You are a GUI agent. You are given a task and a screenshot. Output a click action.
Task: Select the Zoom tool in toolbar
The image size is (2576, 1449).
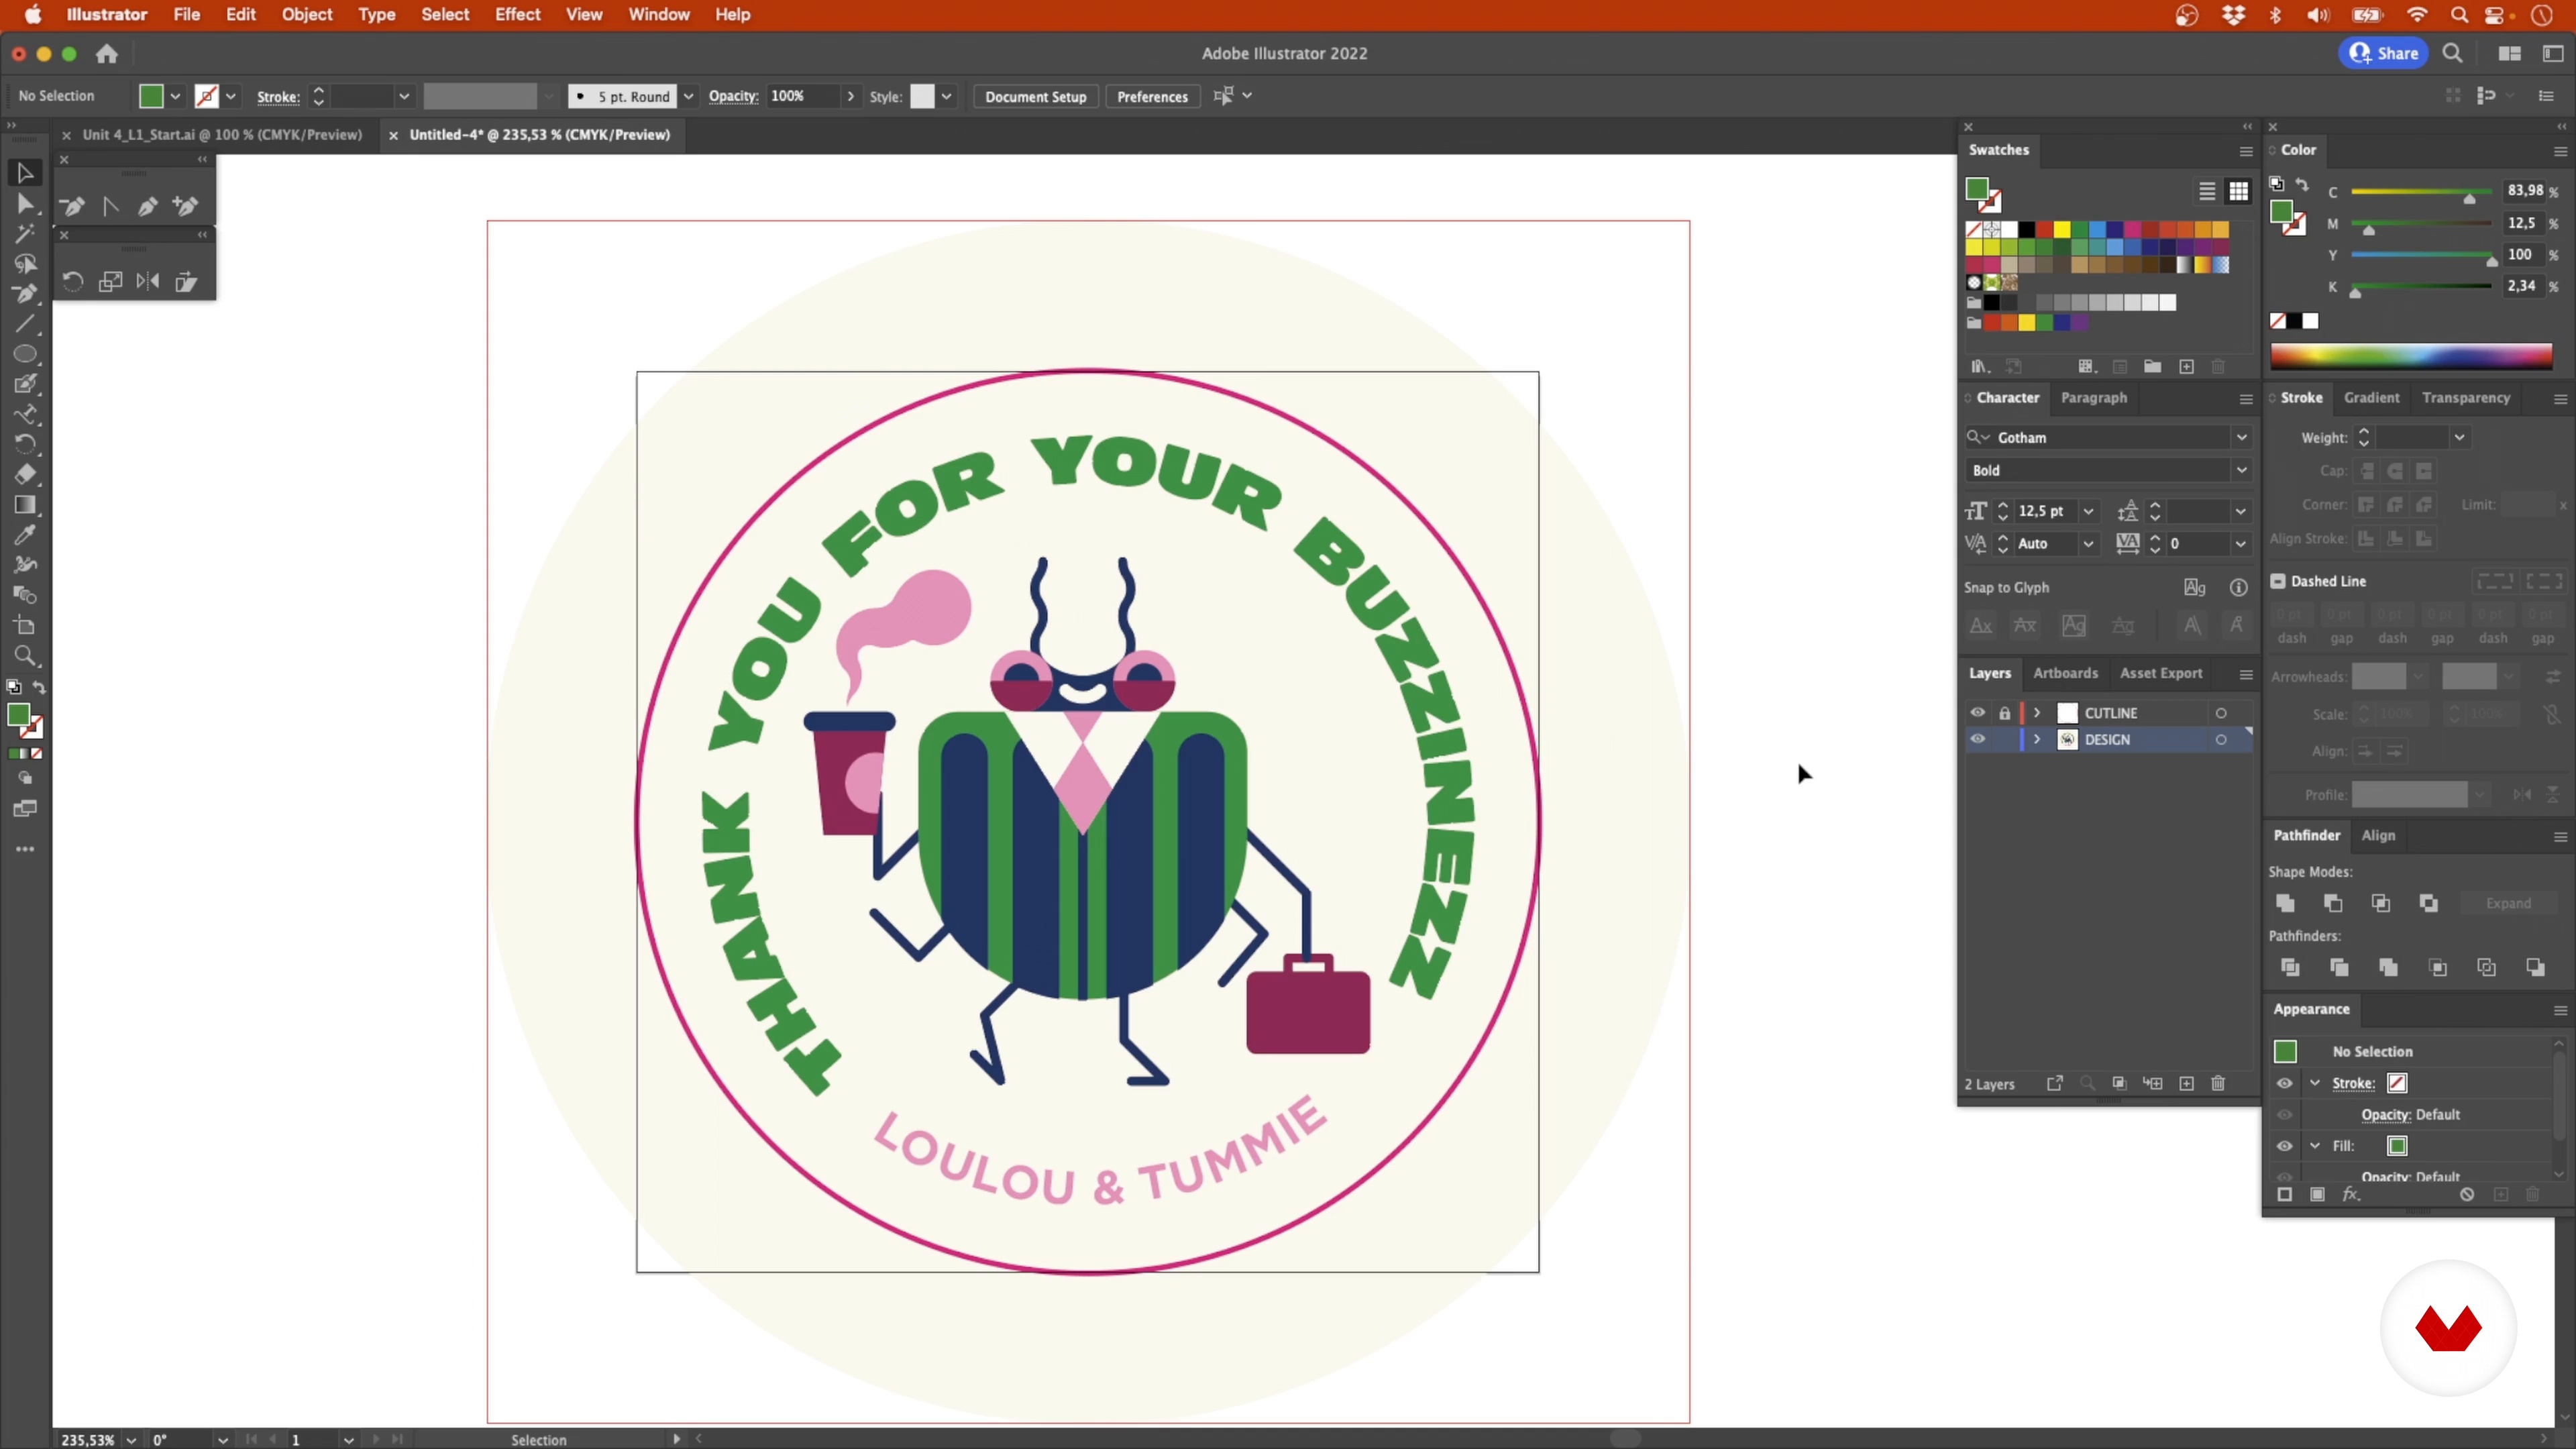[x=25, y=656]
